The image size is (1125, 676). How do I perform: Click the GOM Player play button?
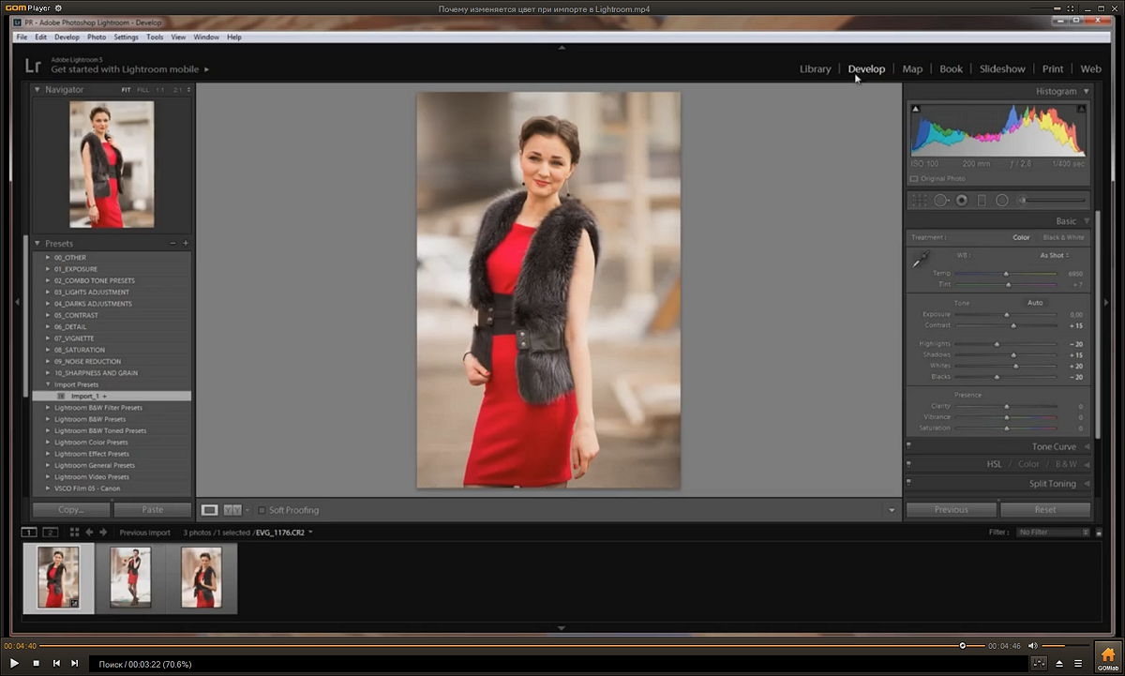coord(14,663)
